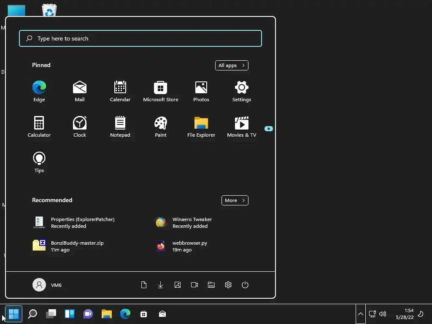This screenshot has width=432, height=324.
Task: Expand the All apps list
Action: pyautogui.click(x=232, y=65)
